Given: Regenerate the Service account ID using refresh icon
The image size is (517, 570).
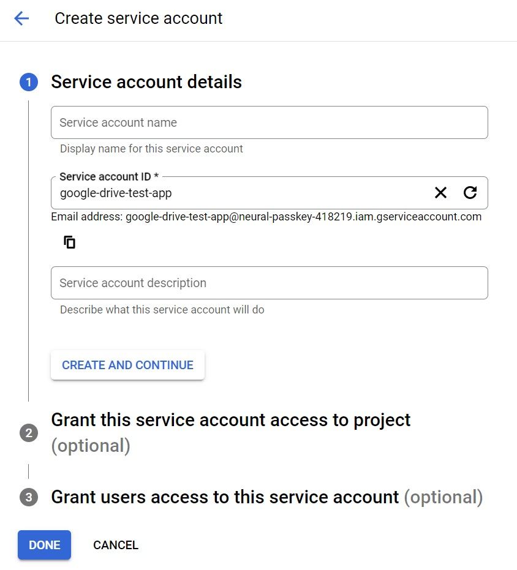Looking at the screenshot, I should click(470, 192).
